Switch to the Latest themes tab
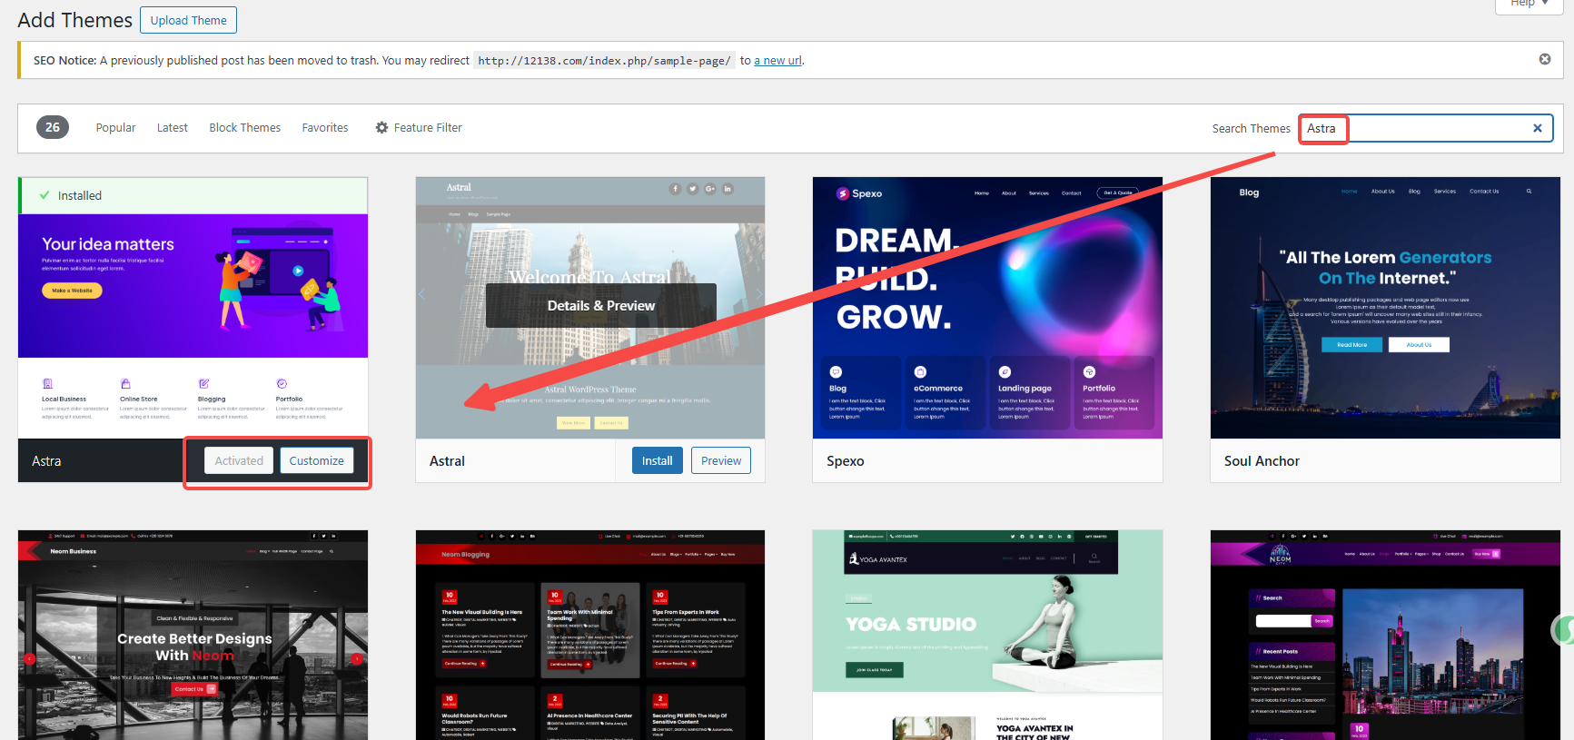The width and height of the screenshot is (1574, 740). coord(173,128)
